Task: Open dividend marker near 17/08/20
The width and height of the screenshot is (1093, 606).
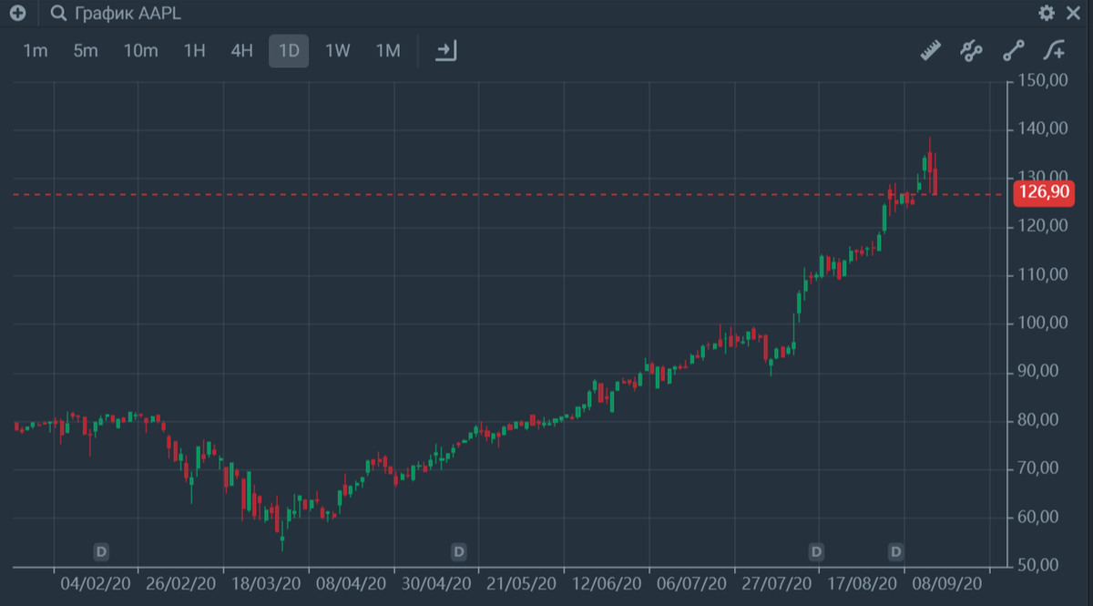Action: click(896, 551)
